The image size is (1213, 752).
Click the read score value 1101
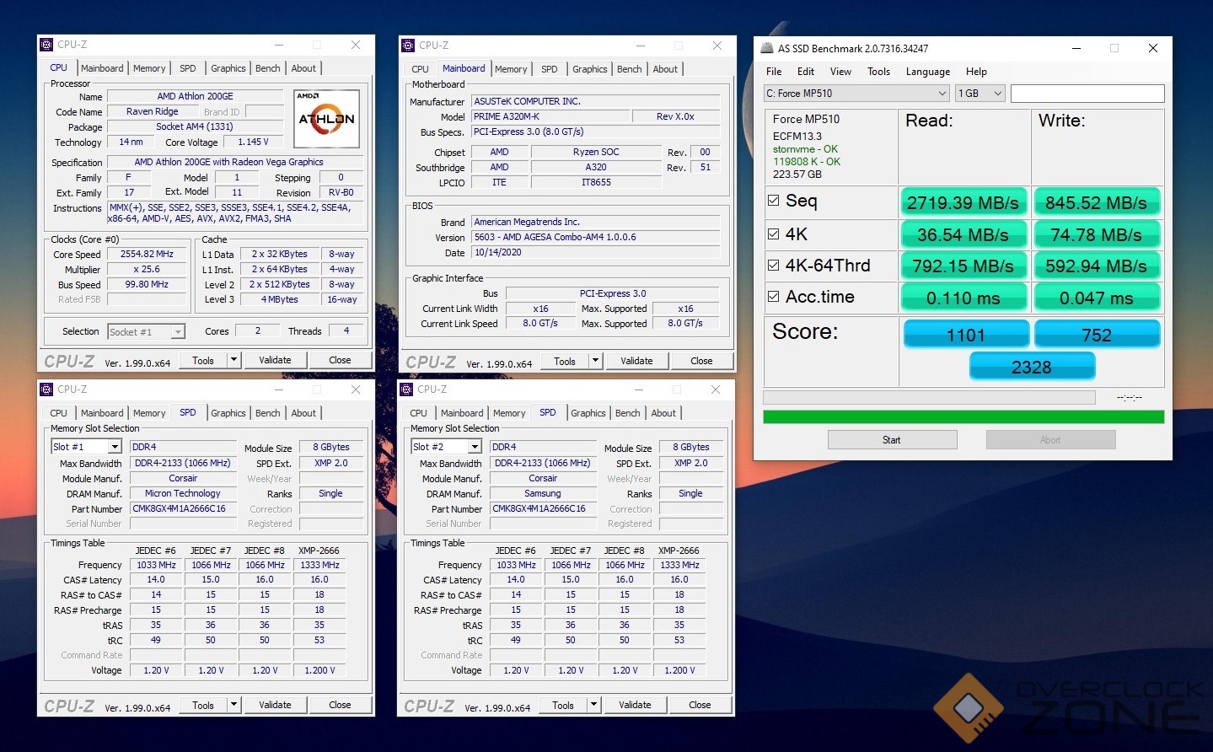[966, 335]
